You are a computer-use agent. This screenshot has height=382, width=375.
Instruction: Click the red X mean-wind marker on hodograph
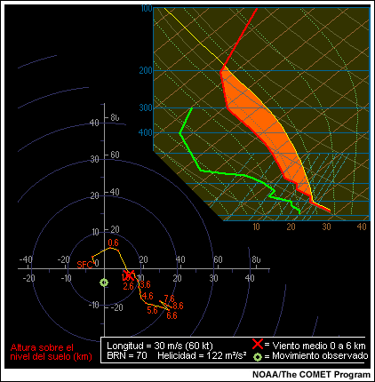tap(129, 275)
